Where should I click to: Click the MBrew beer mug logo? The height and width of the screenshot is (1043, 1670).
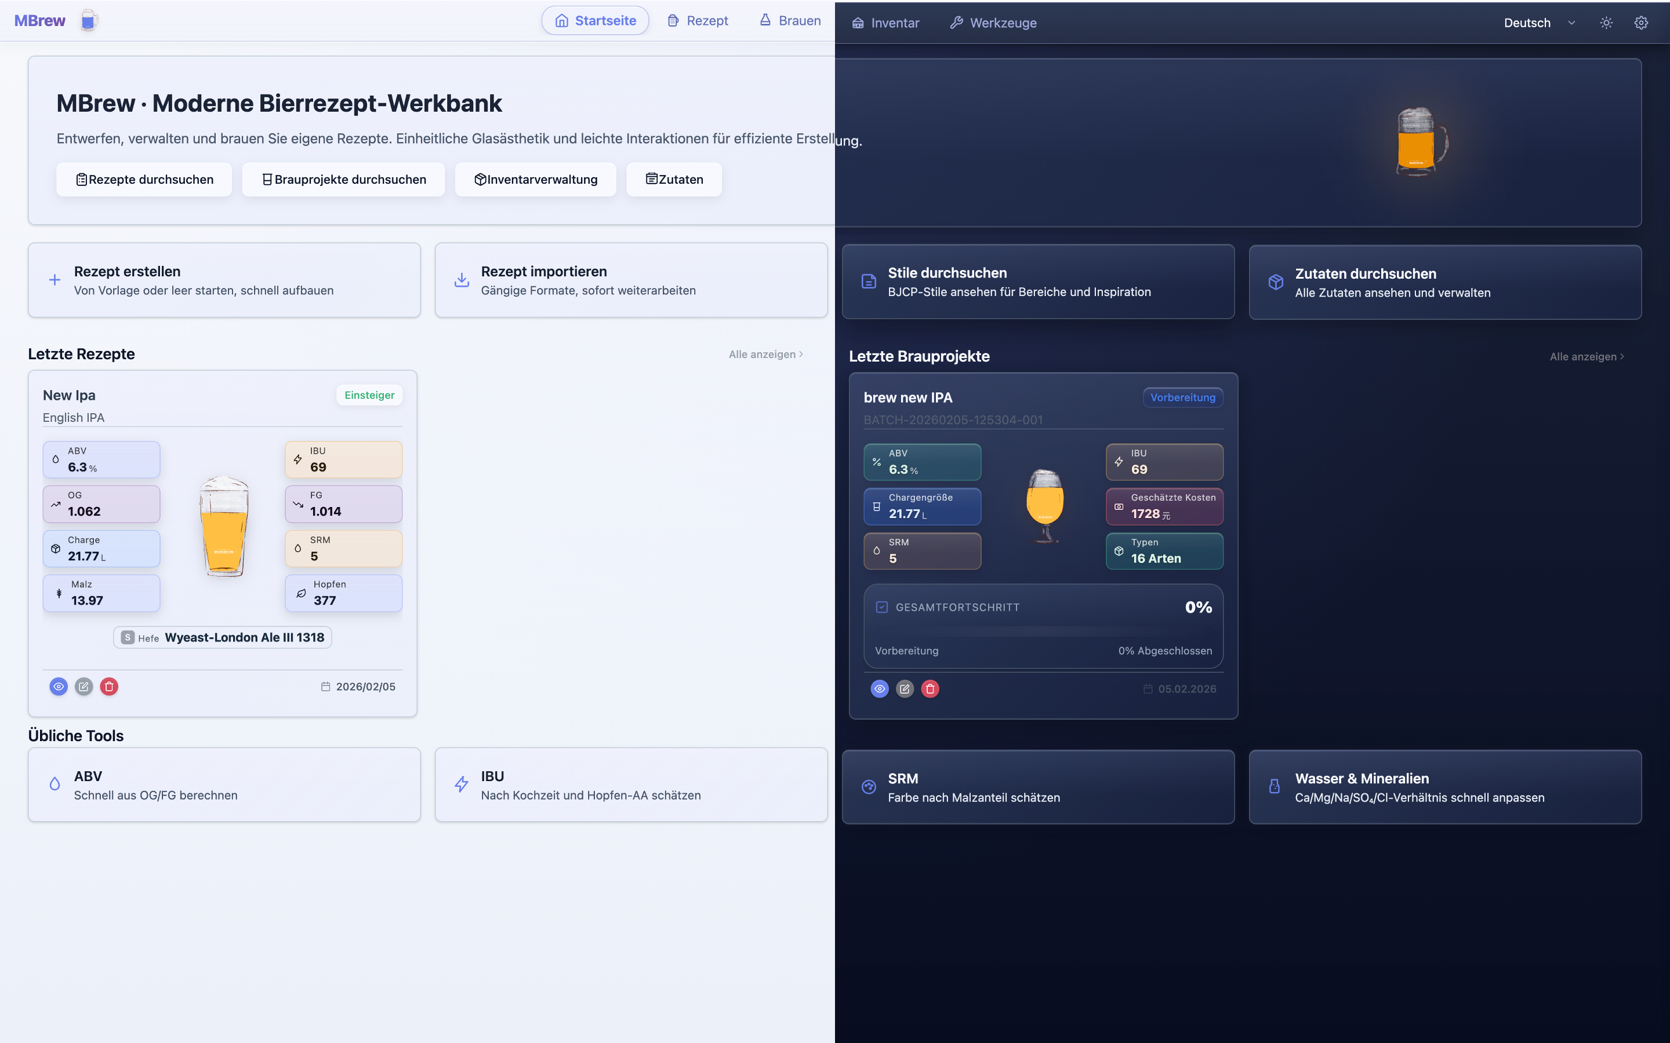click(x=88, y=21)
